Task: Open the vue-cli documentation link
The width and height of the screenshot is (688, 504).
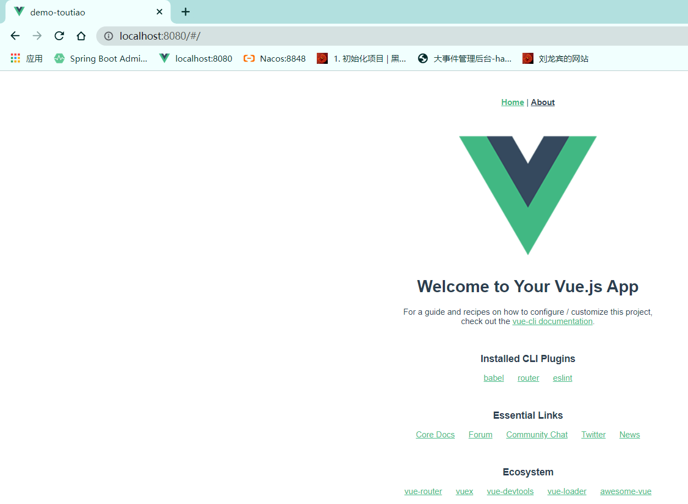Action: click(x=553, y=321)
